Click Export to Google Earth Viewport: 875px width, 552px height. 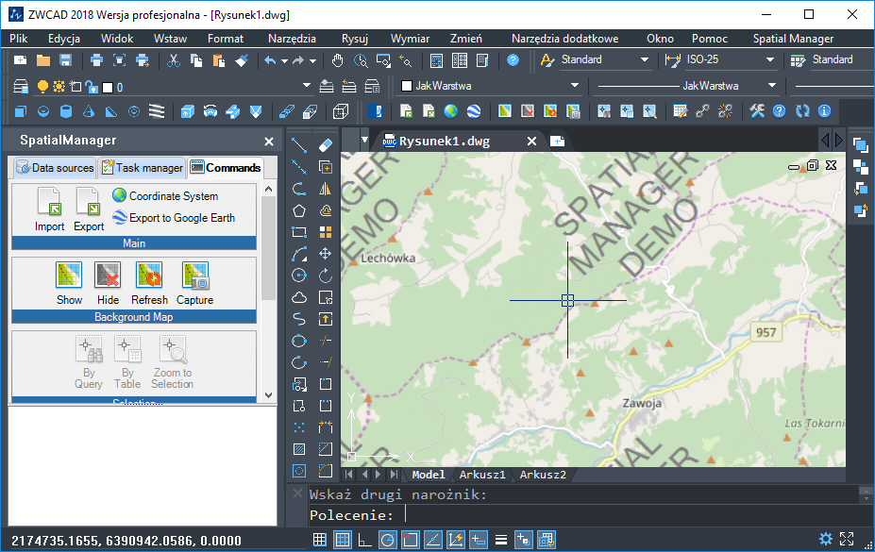[174, 217]
